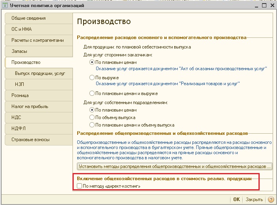Click text mentioning 'Реализация товаров и услуг'
Viewport: 277px width, 205px height.
(x=210, y=84)
